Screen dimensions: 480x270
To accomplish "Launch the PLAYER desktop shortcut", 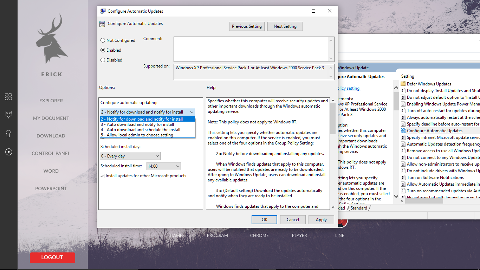I will pyautogui.click(x=299, y=236).
